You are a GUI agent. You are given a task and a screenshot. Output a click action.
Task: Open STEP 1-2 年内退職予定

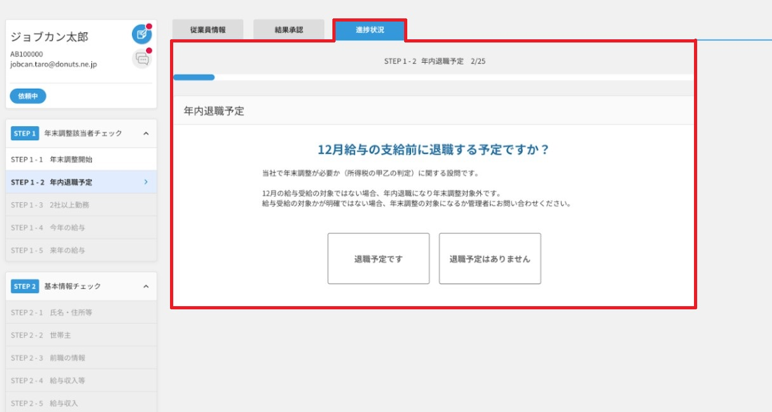click(x=81, y=182)
